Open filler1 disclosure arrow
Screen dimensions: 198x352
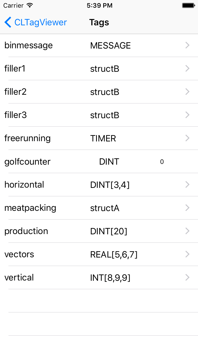[187, 69]
